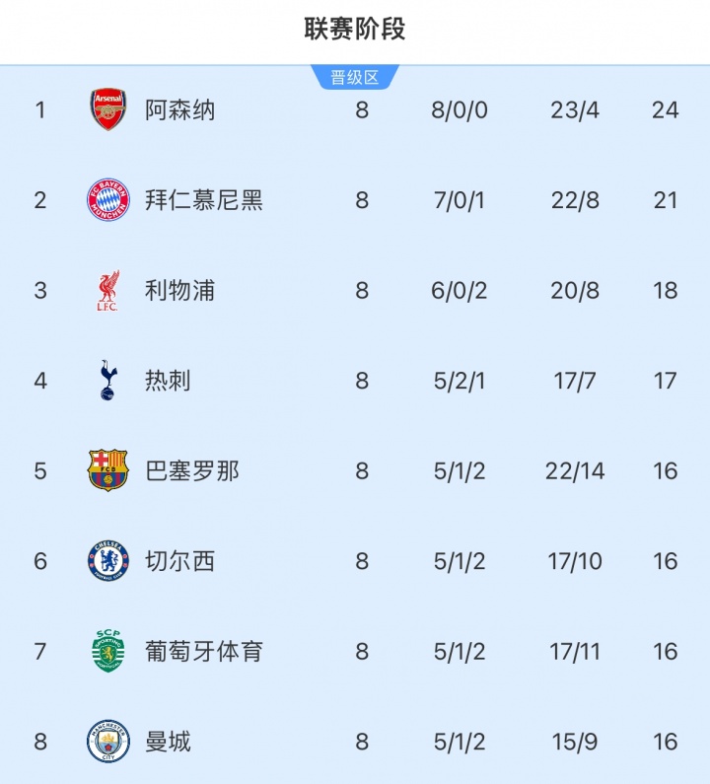Click the Tottenham cockerel logo

point(108,381)
